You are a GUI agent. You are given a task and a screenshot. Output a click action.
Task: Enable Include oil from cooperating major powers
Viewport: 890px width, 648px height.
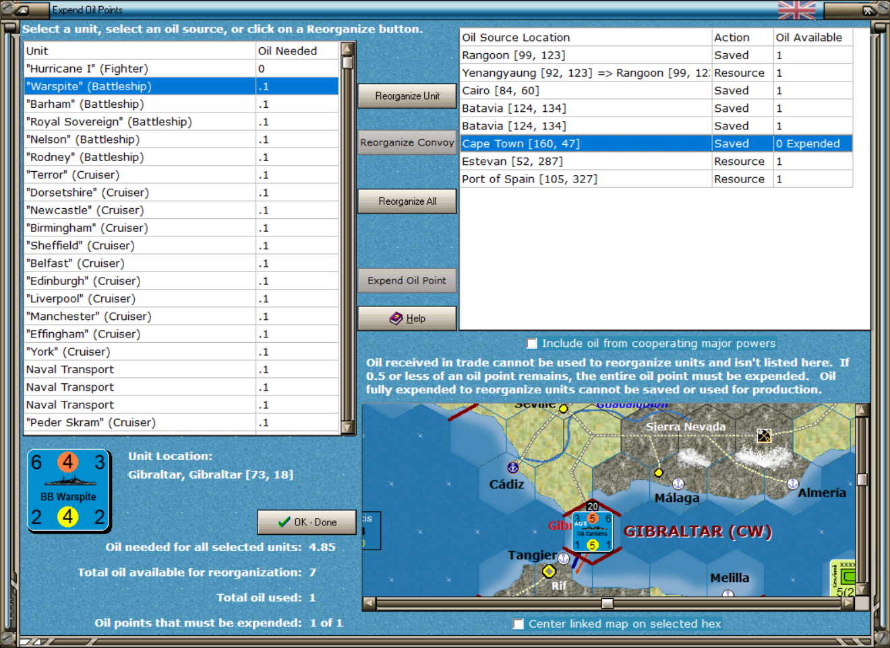tap(532, 344)
